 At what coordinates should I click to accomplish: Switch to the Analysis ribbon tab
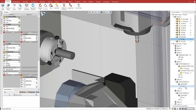(98, 2)
